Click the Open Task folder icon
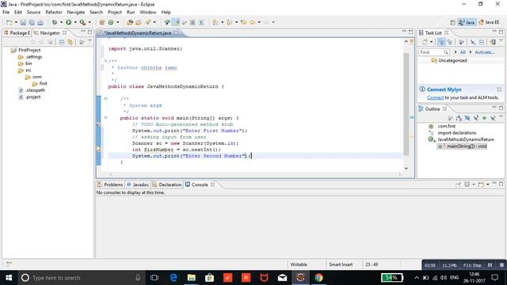Screen dimensions: 507x285 point(139,22)
